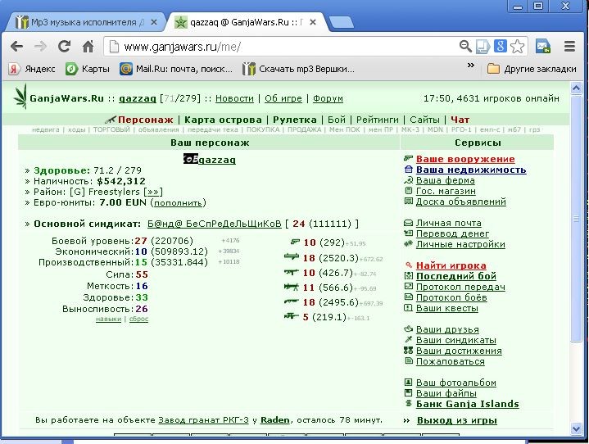Image resolution: width=589 pixels, height=444 pixels.
Task: Click the weapon icon with skill 18 (2520.3)
Action: point(292,257)
